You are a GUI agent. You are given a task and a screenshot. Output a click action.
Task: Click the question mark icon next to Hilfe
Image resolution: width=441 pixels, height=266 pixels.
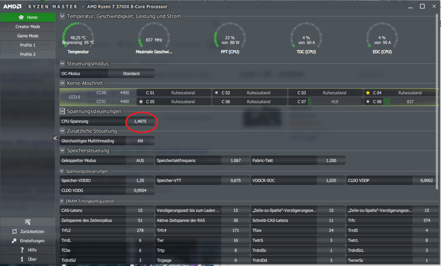22,250
